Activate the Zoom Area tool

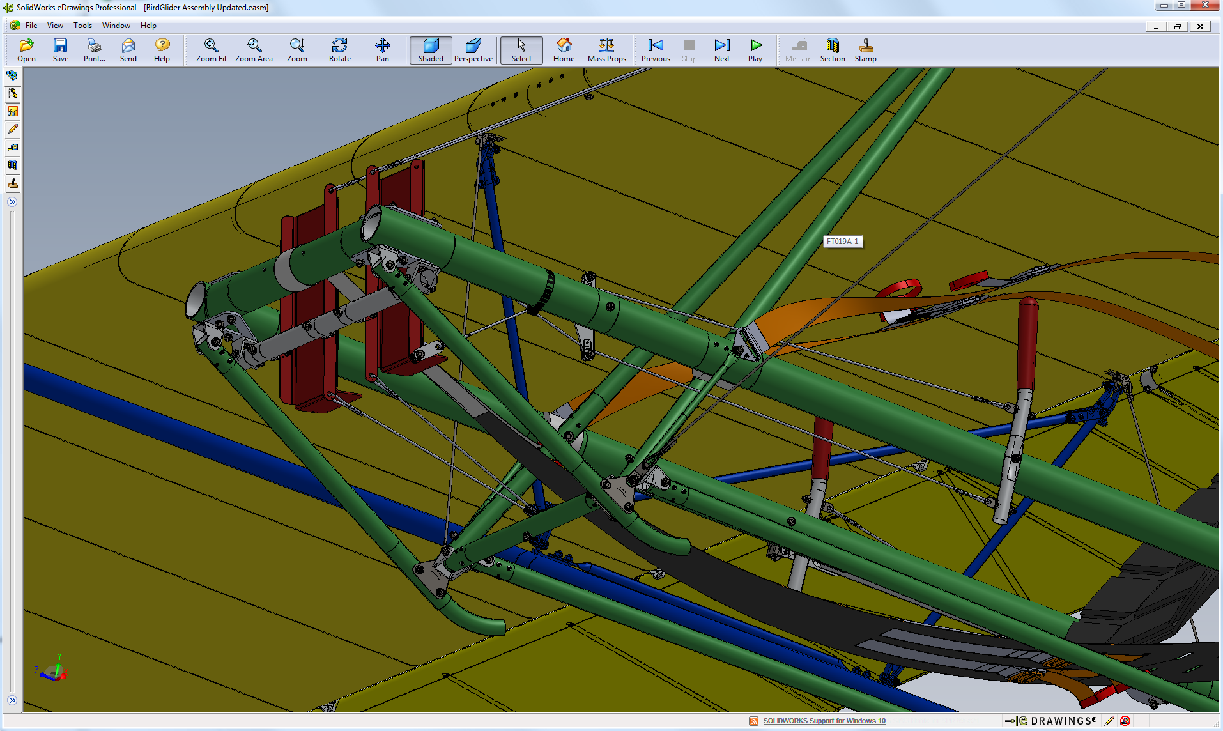tap(254, 50)
